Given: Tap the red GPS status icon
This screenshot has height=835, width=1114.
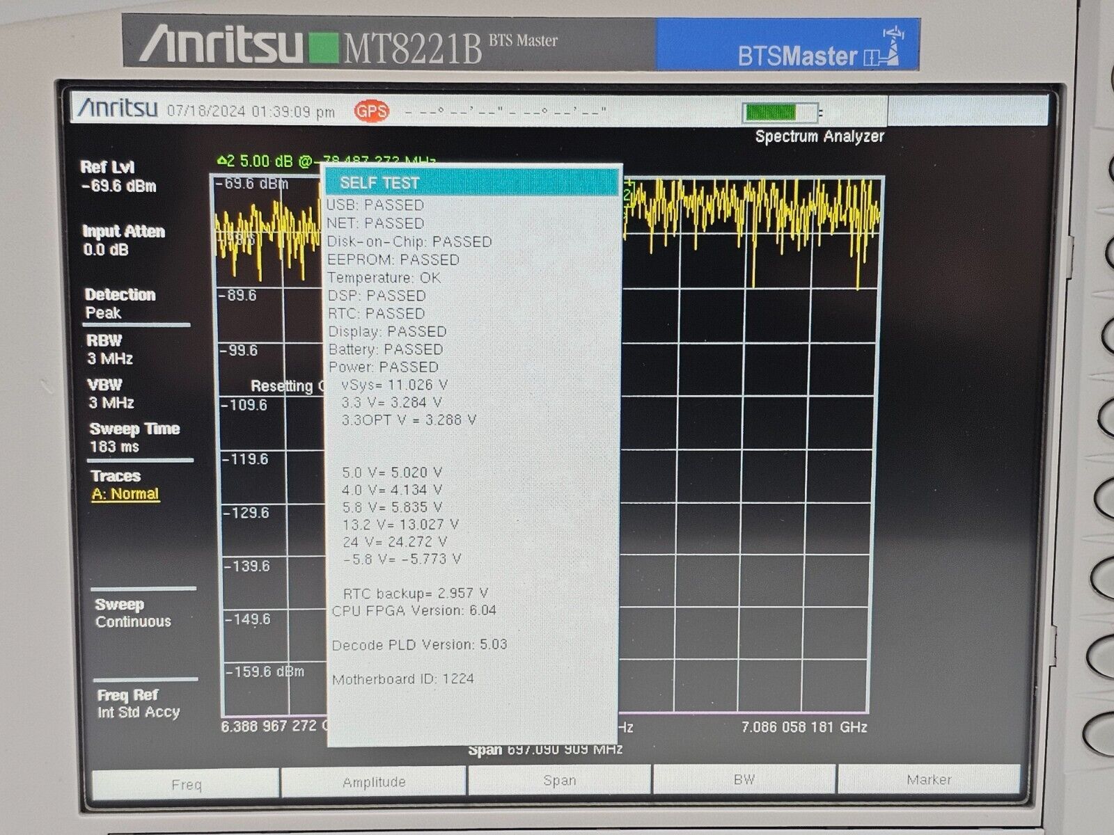Looking at the screenshot, I should click(x=371, y=111).
